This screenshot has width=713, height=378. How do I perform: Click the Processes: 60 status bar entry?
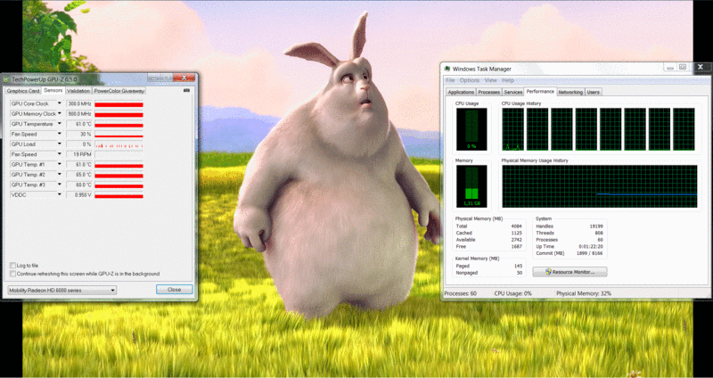point(460,294)
